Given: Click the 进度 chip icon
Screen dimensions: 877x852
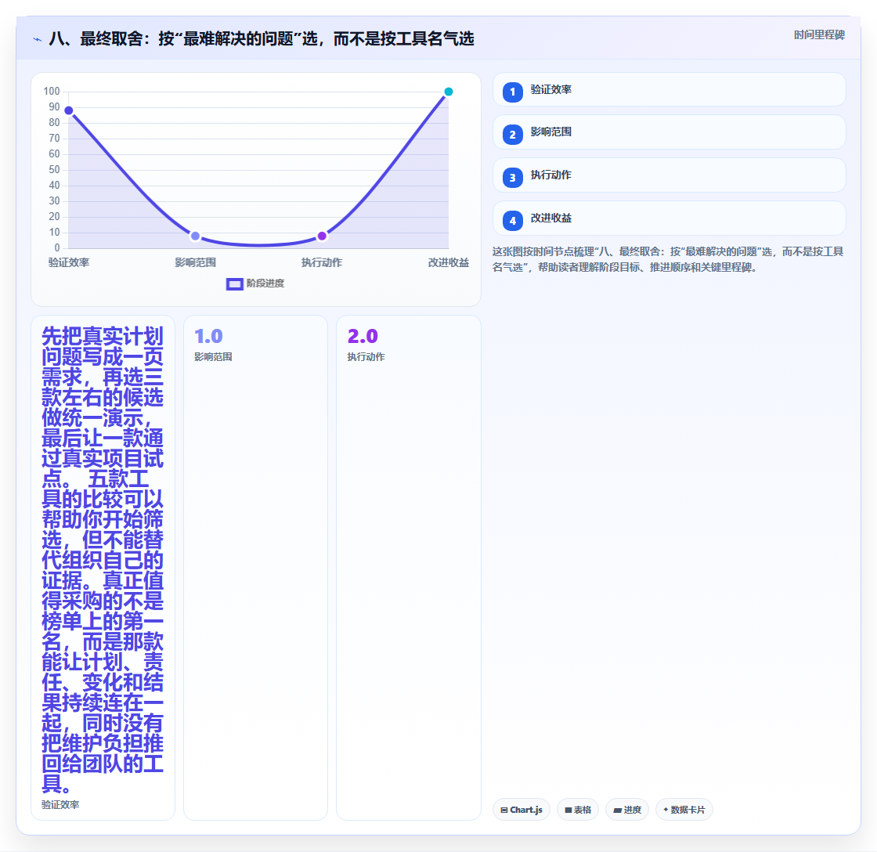Looking at the screenshot, I should click(x=618, y=810).
